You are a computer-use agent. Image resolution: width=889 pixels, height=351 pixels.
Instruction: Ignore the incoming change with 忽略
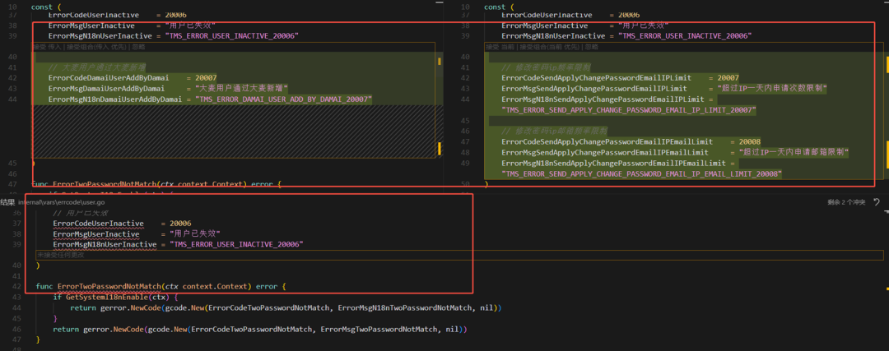[137, 46]
